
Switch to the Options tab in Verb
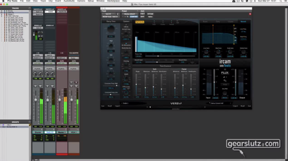(x=126, y=22)
